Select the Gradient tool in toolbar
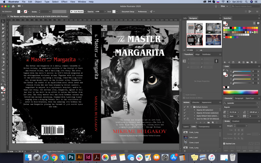This screenshot has height=163, width=261. point(3,62)
